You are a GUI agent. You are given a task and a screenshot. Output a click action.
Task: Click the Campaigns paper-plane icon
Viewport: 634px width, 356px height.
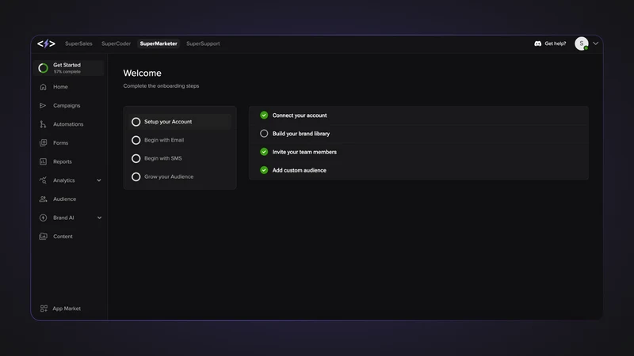43,105
